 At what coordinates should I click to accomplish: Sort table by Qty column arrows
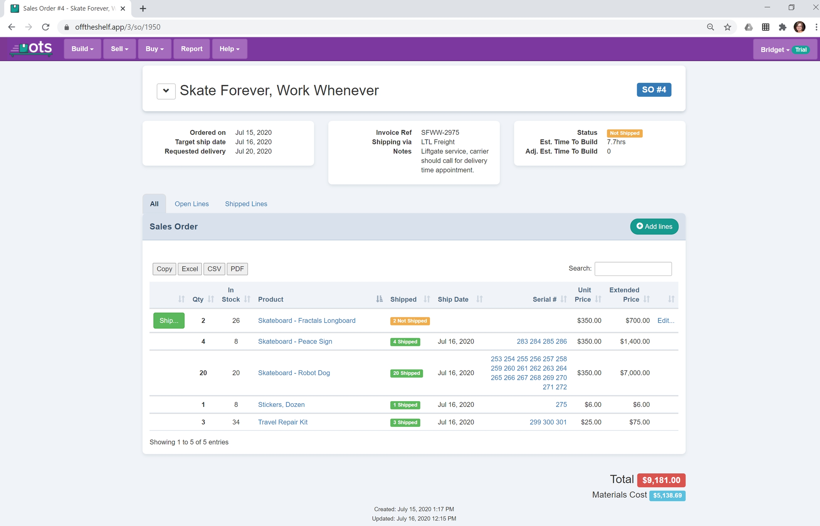click(211, 299)
